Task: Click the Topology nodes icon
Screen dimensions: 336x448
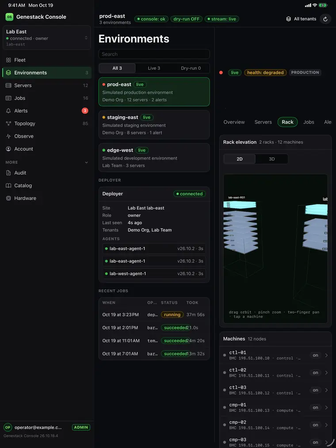Action: (8, 123)
